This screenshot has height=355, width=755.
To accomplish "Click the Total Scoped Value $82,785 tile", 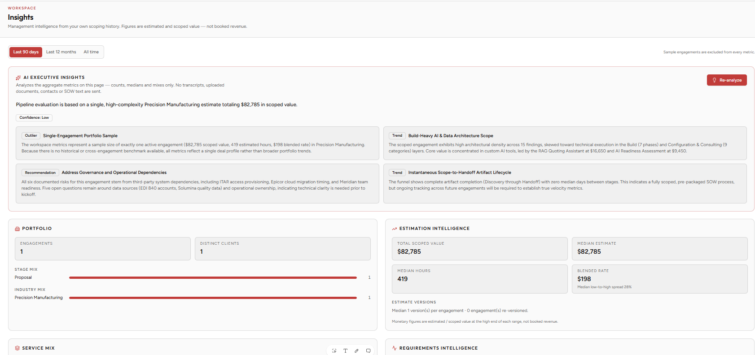I will [480, 249].
